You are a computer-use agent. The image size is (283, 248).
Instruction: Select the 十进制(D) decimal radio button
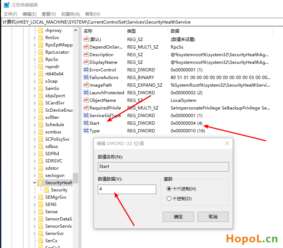point(169,198)
